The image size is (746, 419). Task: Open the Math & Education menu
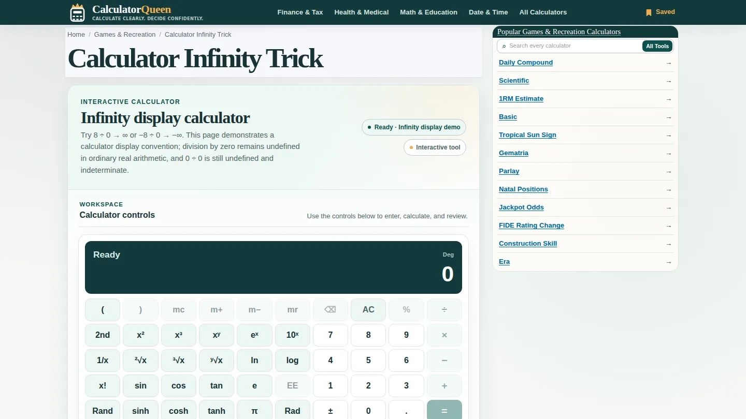pos(428,12)
